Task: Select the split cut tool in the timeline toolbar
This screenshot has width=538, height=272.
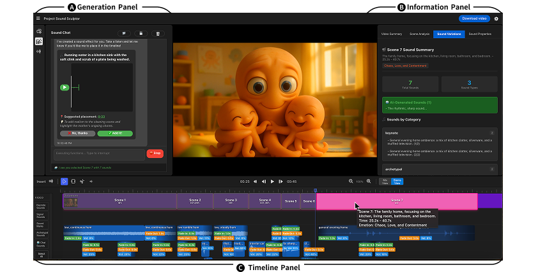Action: (82, 182)
